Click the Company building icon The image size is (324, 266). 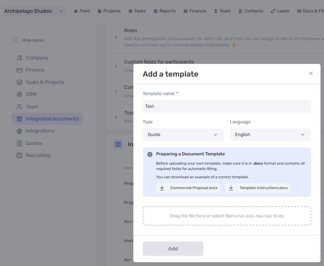tap(19, 58)
